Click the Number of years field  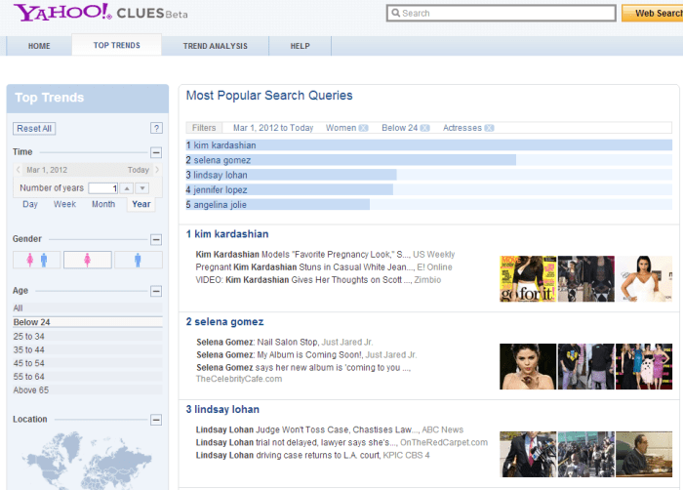tap(103, 188)
